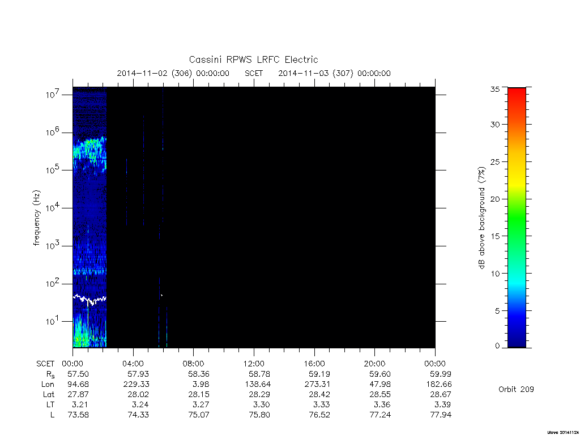580x435 pixels.
Task: Click the color bar tick value 30
Action: click(x=495, y=124)
